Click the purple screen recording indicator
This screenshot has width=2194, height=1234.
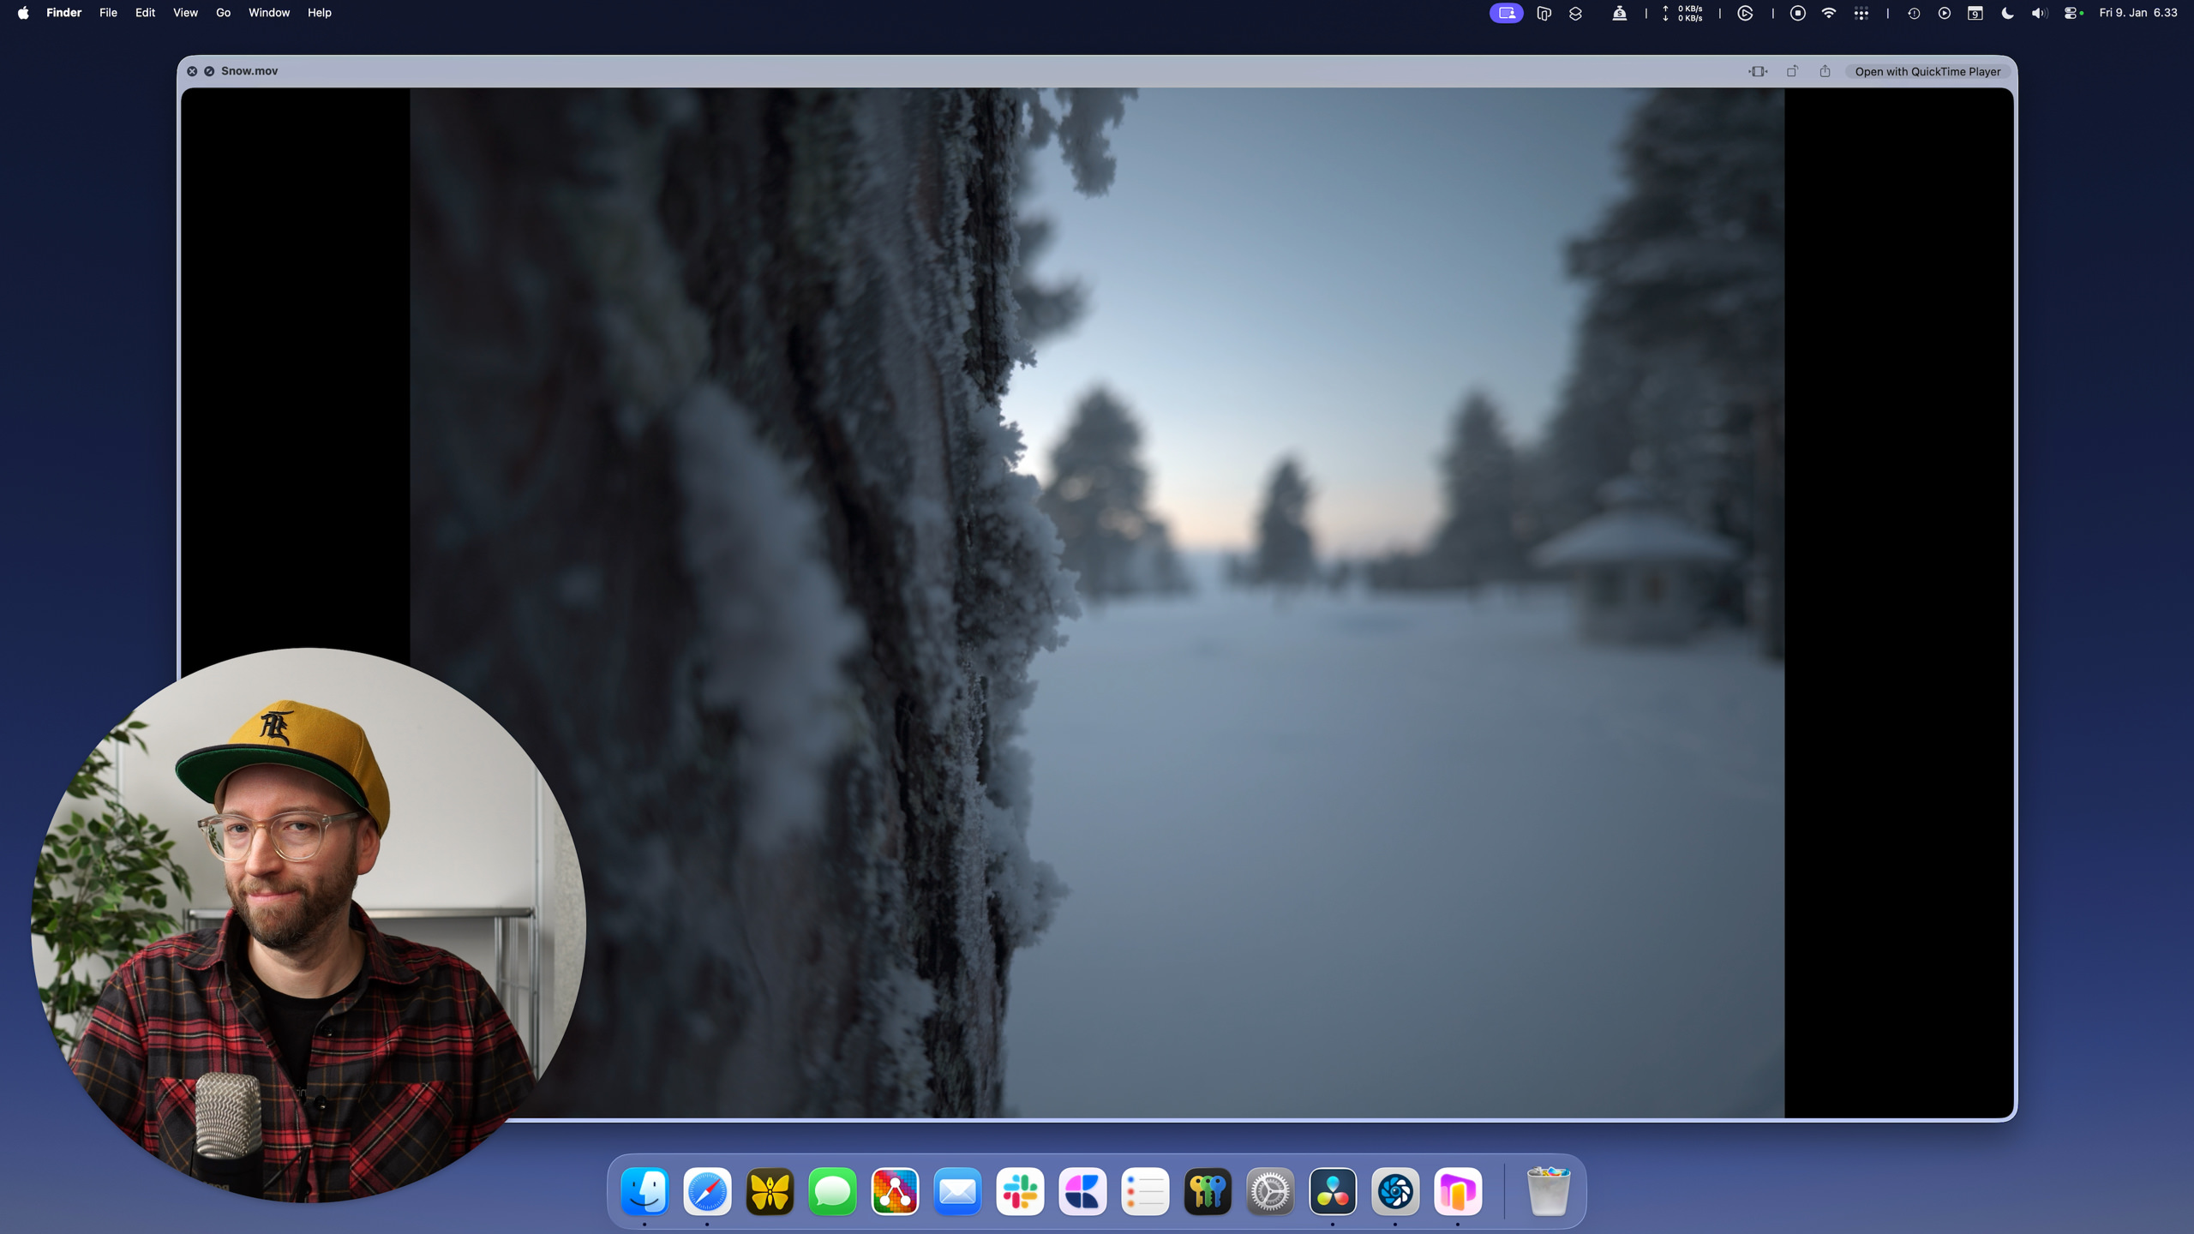(1506, 13)
